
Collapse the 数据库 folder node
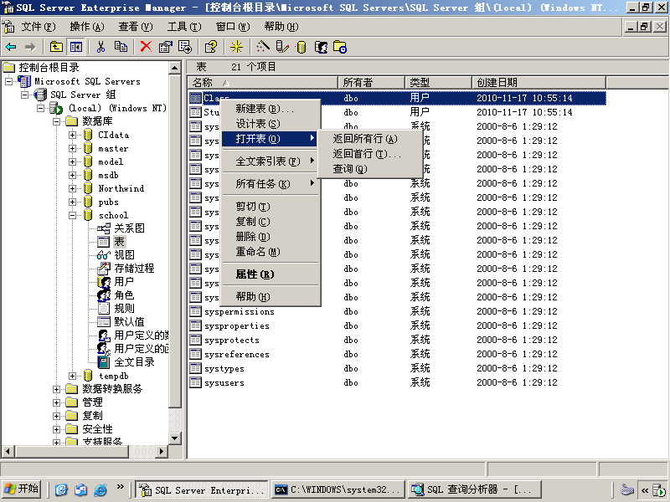pyautogui.click(x=56, y=121)
